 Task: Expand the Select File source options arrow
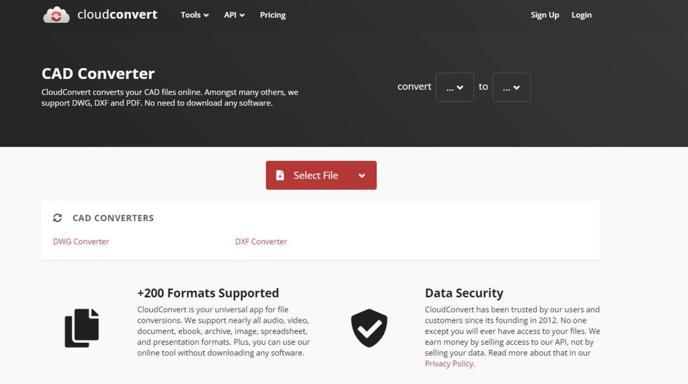tap(362, 175)
